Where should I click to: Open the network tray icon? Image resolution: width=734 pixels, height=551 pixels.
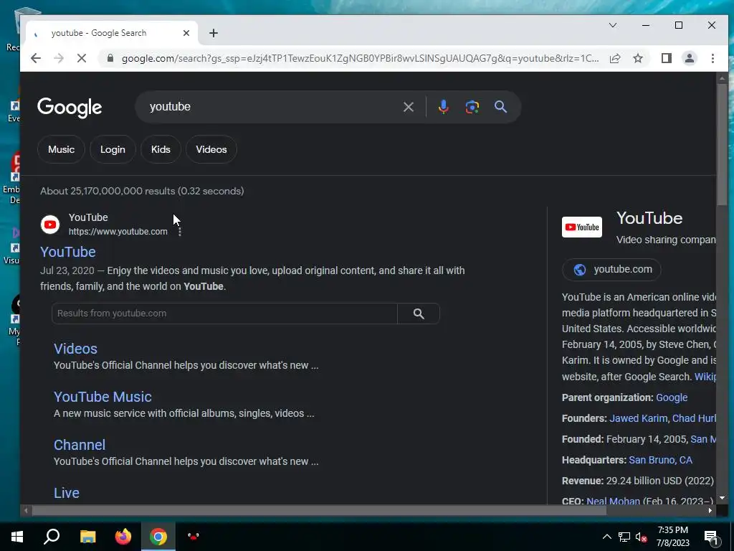click(624, 537)
